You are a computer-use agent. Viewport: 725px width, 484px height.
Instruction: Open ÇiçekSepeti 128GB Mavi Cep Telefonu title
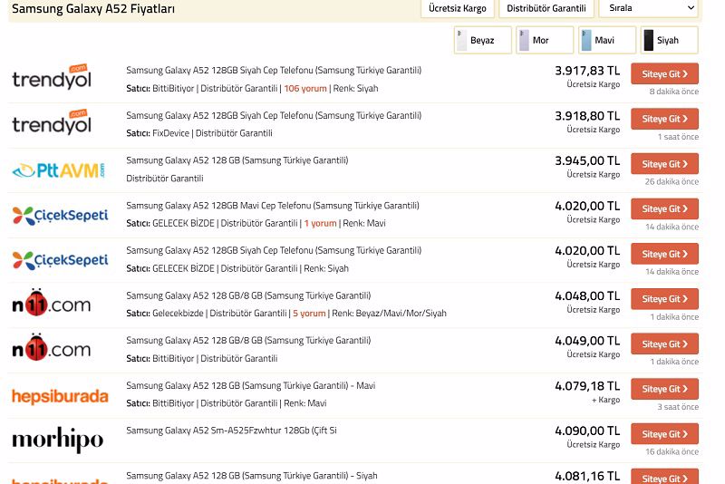pos(273,206)
